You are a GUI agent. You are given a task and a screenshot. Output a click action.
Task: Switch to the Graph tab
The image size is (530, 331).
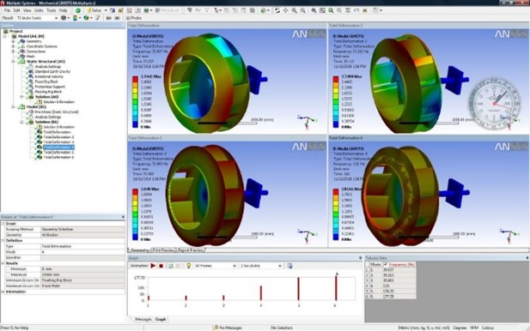161,319
